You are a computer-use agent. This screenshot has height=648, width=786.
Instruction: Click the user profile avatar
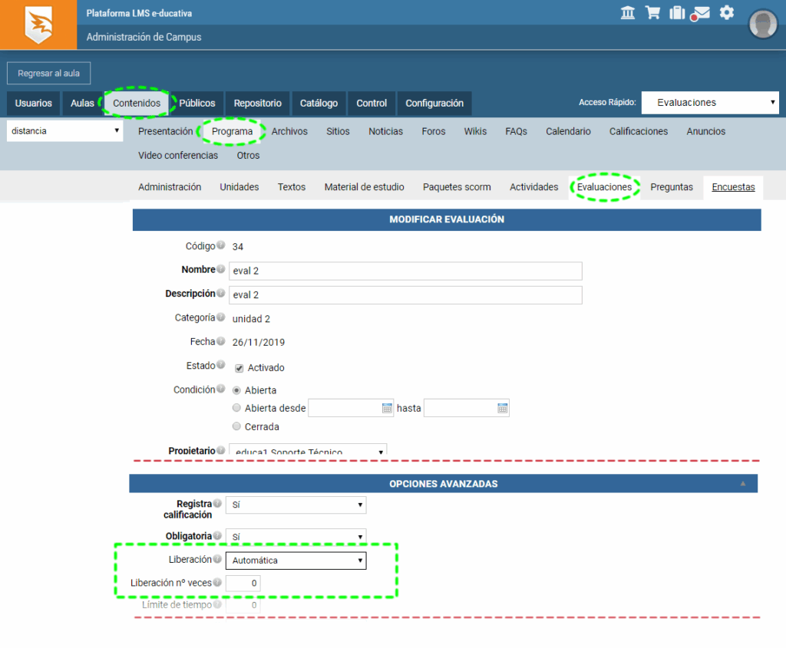click(762, 25)
